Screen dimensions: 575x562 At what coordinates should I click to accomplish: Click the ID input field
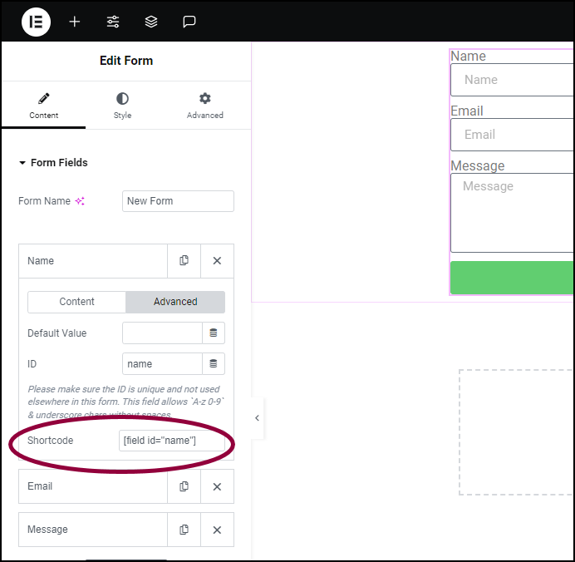click(x=162, y=364)
